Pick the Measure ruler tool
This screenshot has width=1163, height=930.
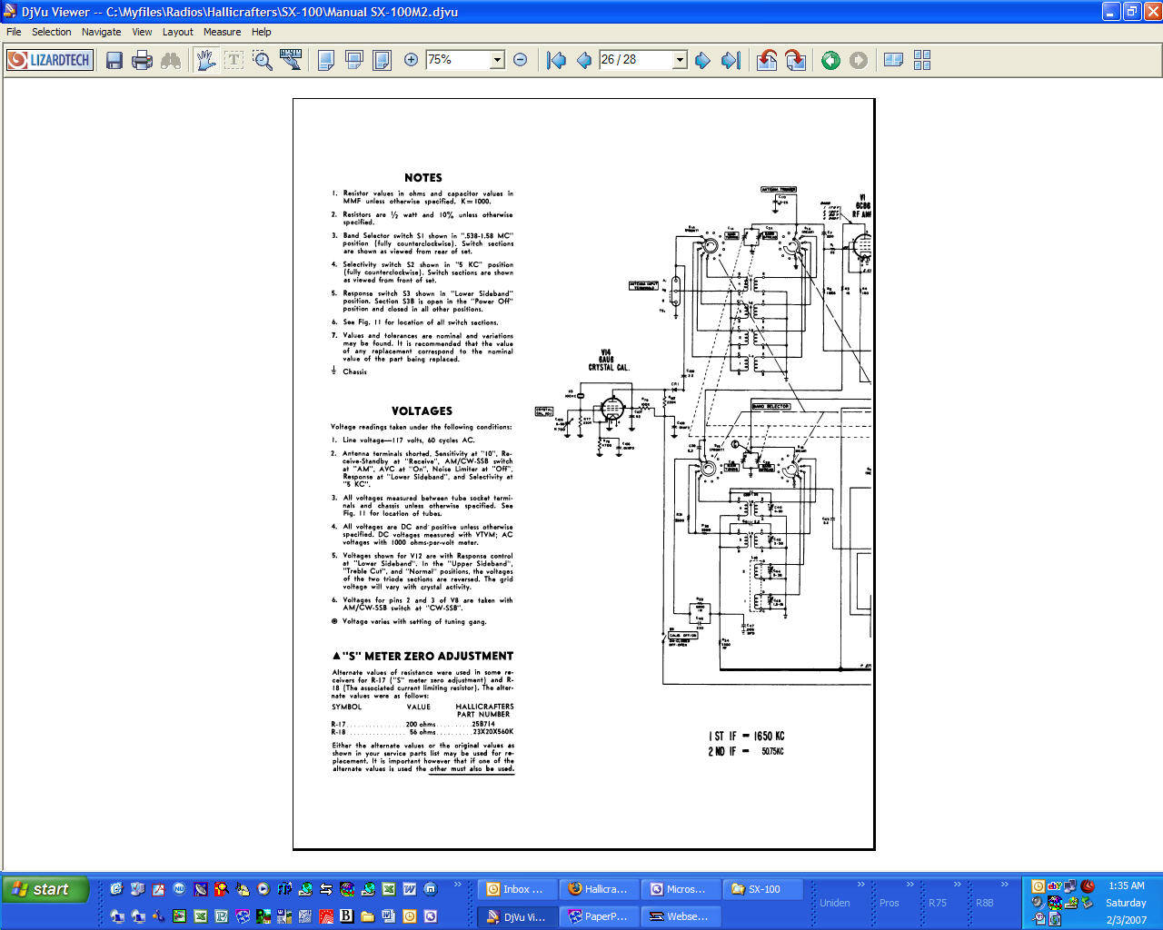pos(291,60)
